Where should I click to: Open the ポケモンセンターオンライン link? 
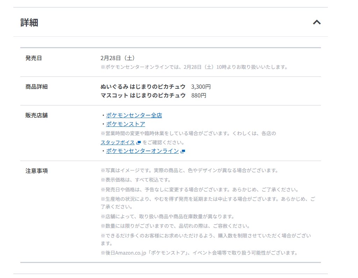143,151
